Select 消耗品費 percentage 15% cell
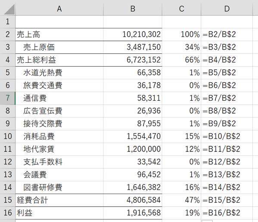 181,136
